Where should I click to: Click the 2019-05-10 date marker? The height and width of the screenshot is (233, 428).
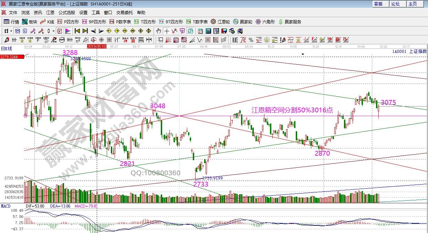click(x=97, y=46)
